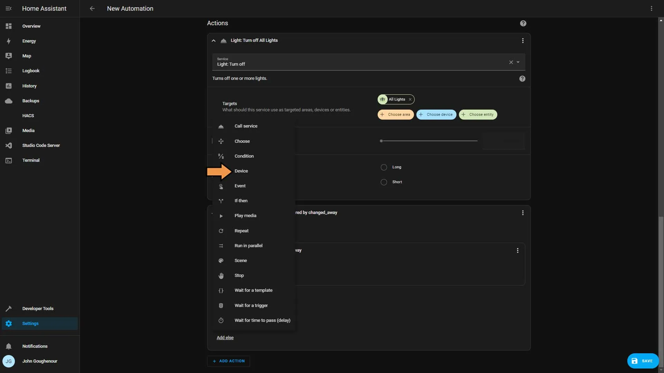Open help for the Light Turn off service
664x373 pixels.
point(522,78)
